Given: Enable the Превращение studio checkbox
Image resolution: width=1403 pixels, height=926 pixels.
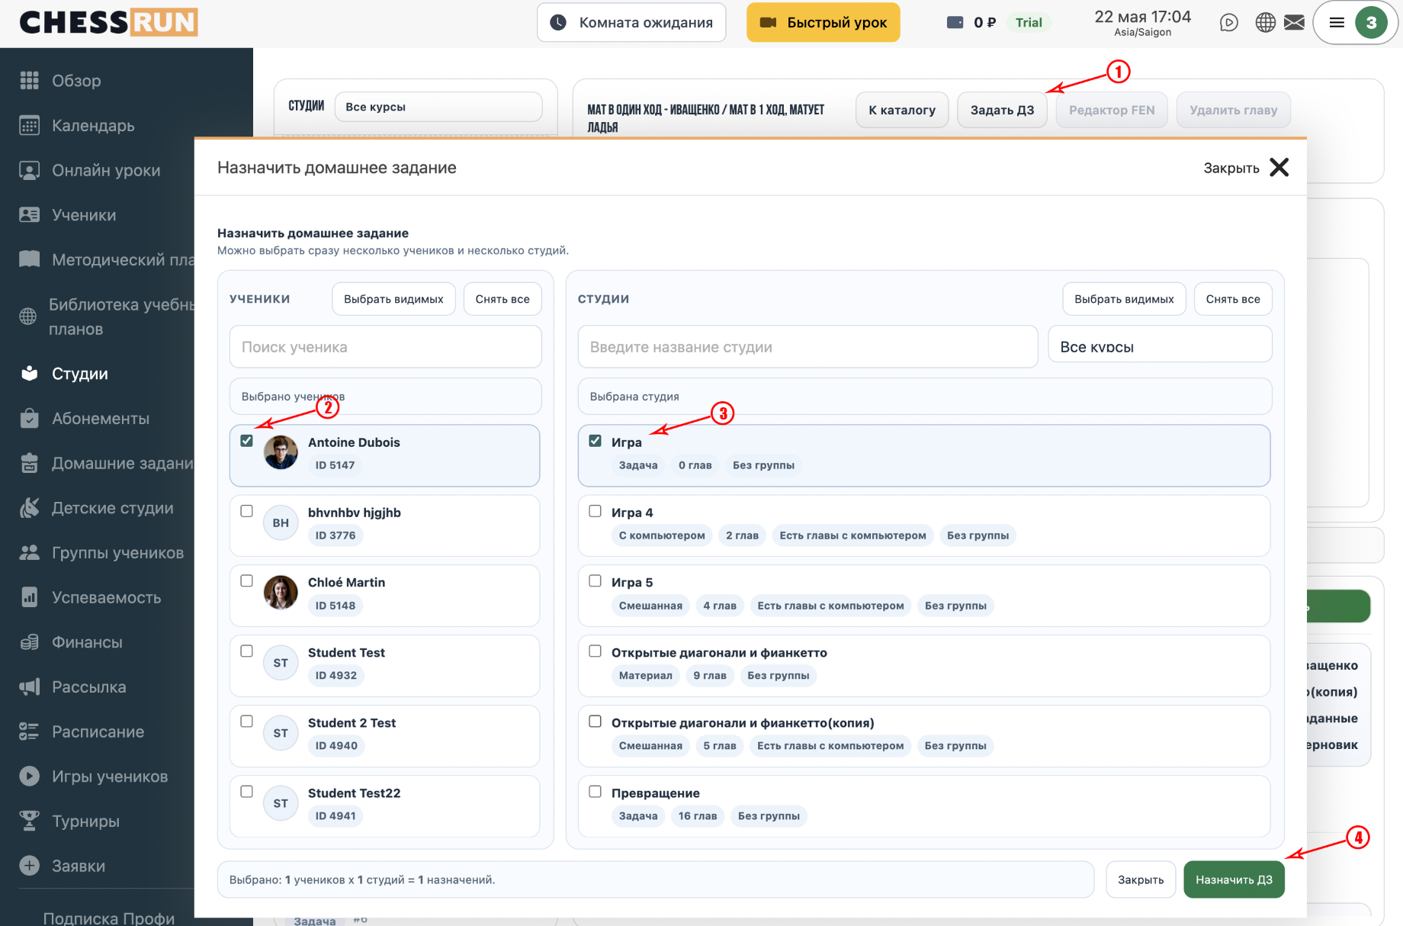Looking at the screenshot, I should click(595, 792).
